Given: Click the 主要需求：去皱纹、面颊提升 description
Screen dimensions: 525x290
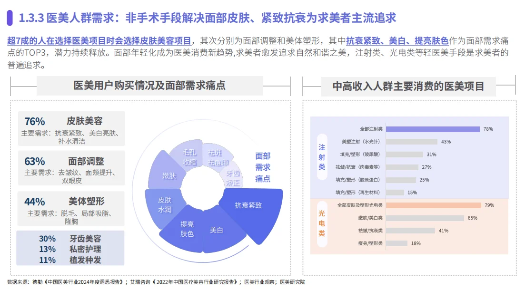Looking at the screenshot, I should click(x=71, y=176).
